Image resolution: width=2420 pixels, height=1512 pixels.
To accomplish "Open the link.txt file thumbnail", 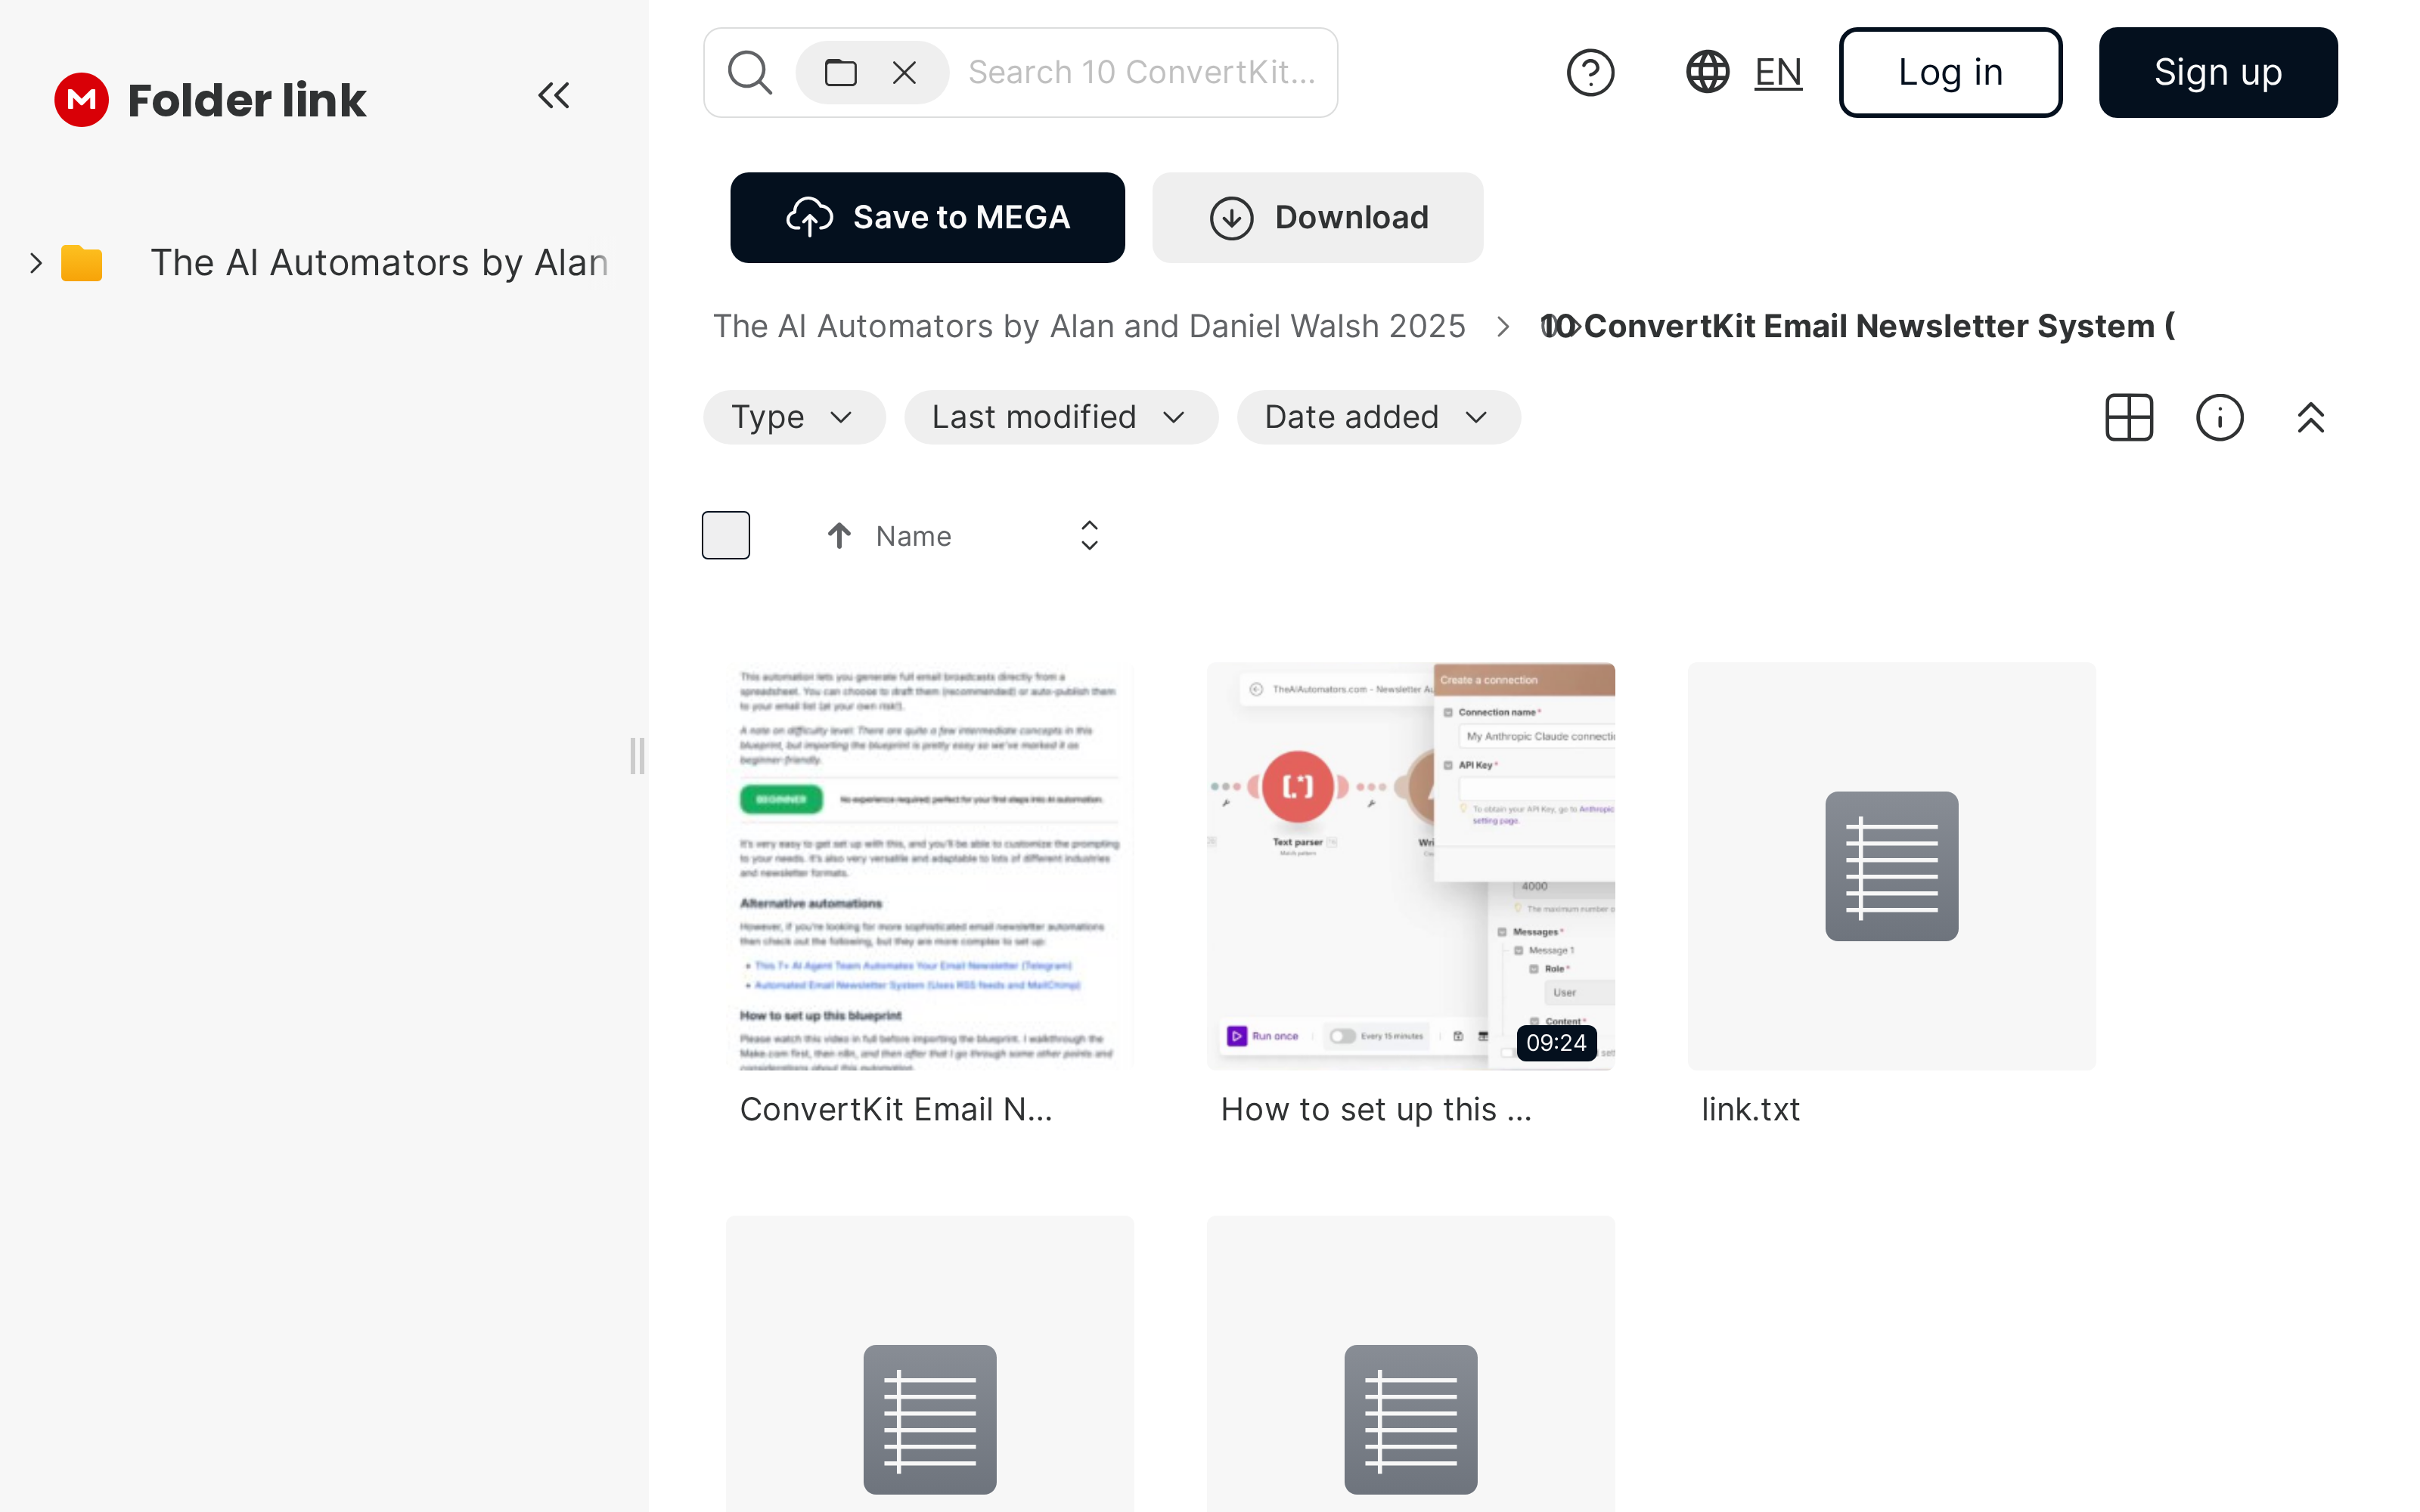I will tap(1891, 866).
